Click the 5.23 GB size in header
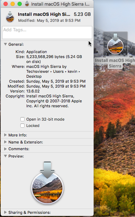Screen dimensions: 135x217 click(x=82, y=14)
